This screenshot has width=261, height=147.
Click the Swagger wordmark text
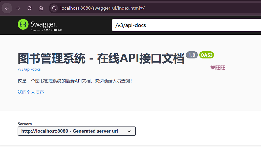[x=43, y=24]
